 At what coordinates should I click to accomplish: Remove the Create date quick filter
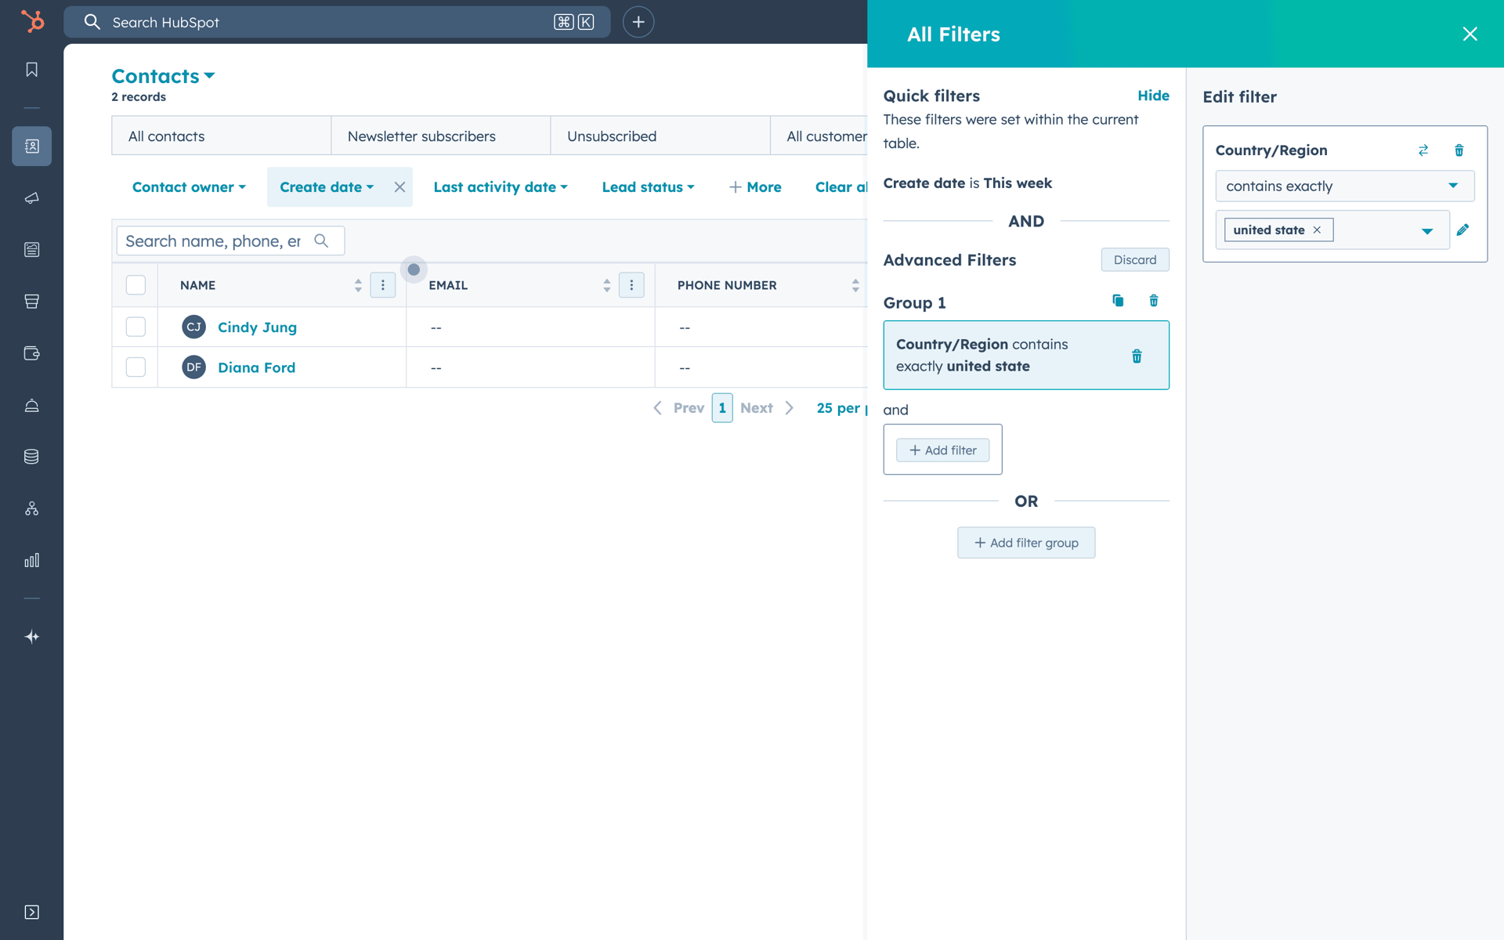point(399,187)
